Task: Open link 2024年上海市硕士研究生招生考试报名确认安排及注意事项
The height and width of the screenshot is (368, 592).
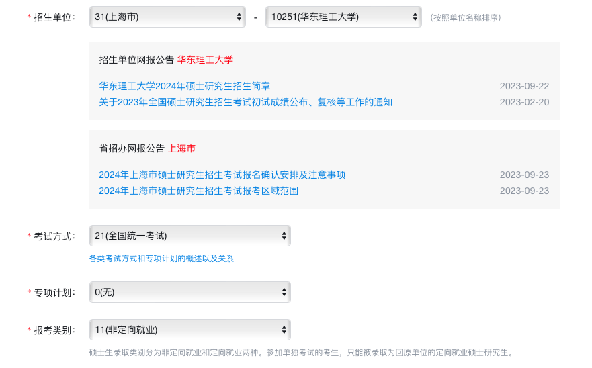Action: point(222,175)
